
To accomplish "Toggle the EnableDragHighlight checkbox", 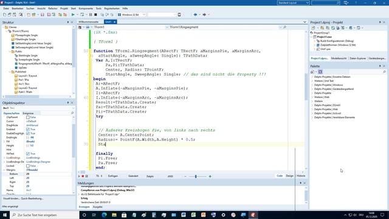I will tap(28, 134).
